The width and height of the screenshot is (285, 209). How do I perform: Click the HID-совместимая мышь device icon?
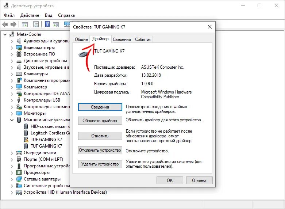point(26,126)
